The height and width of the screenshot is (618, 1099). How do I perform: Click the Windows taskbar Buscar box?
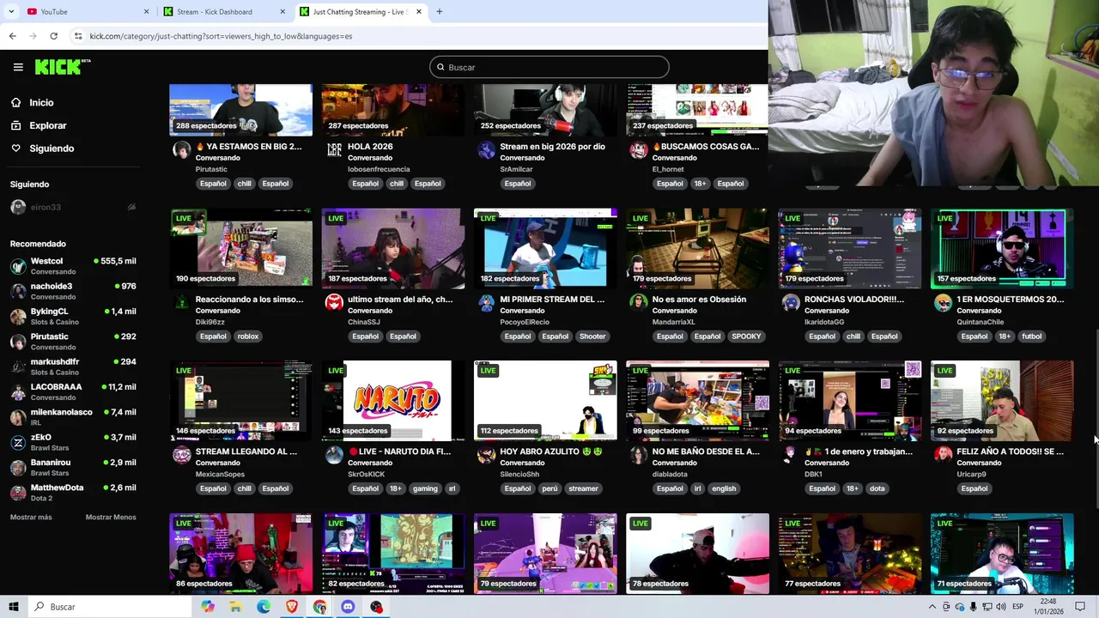pos(109,607)
